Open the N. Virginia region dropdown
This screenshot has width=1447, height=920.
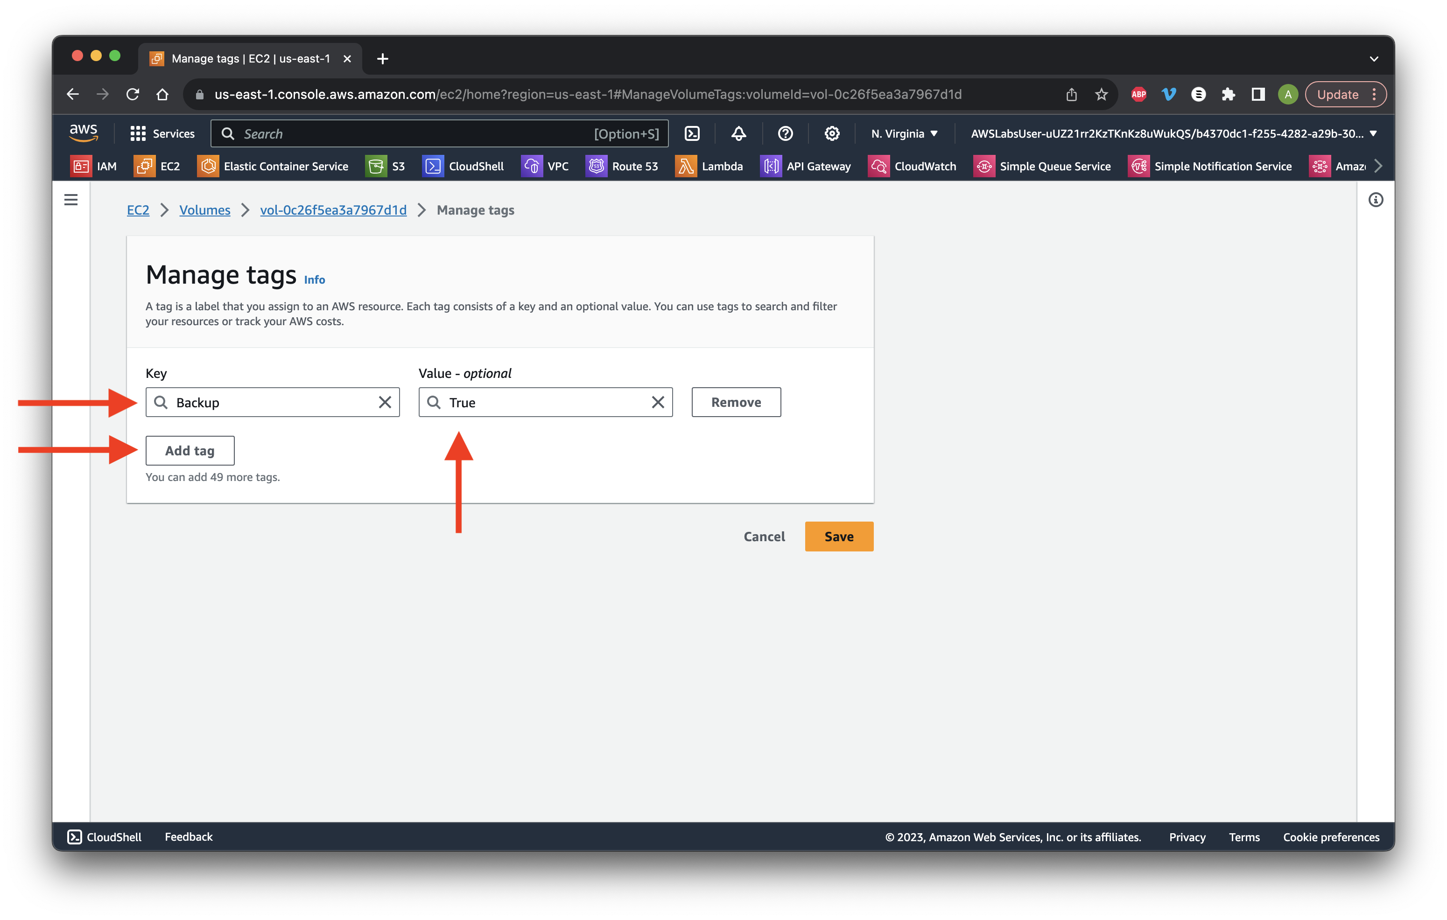pos(904,133)
